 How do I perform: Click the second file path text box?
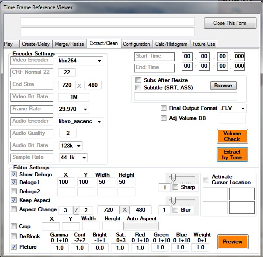pos(107,32)
